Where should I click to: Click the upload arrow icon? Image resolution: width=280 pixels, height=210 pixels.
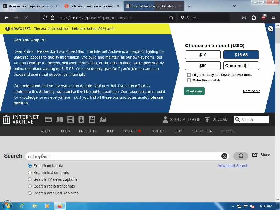(207, 119)
